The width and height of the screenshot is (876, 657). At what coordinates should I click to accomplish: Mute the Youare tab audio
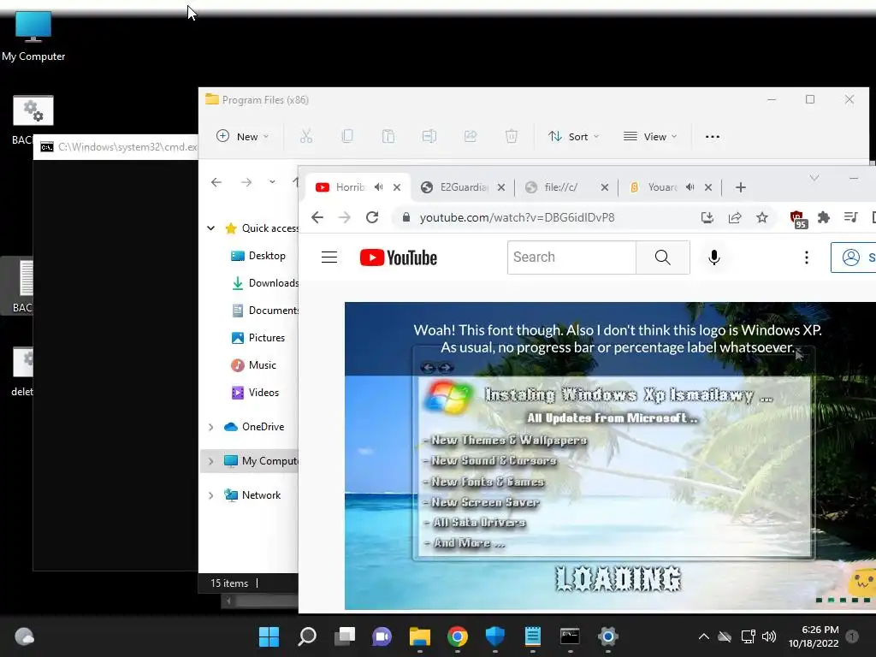click(690, 187)
